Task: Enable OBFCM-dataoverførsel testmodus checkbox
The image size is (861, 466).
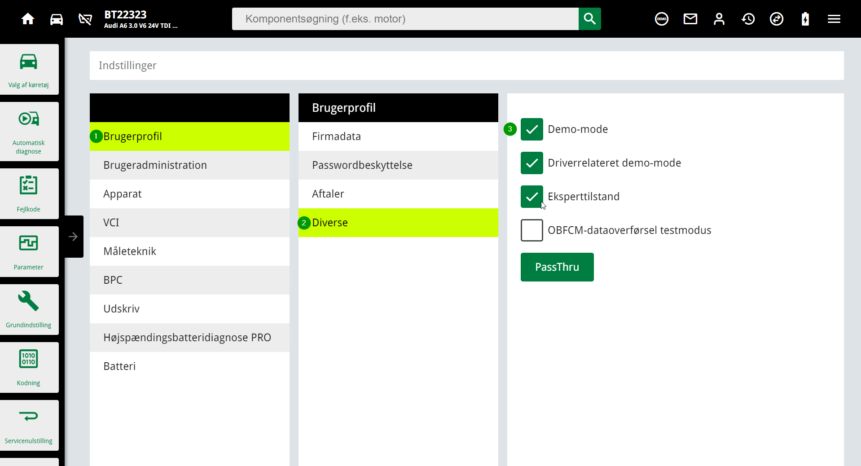Action: (x=532, y=230)
